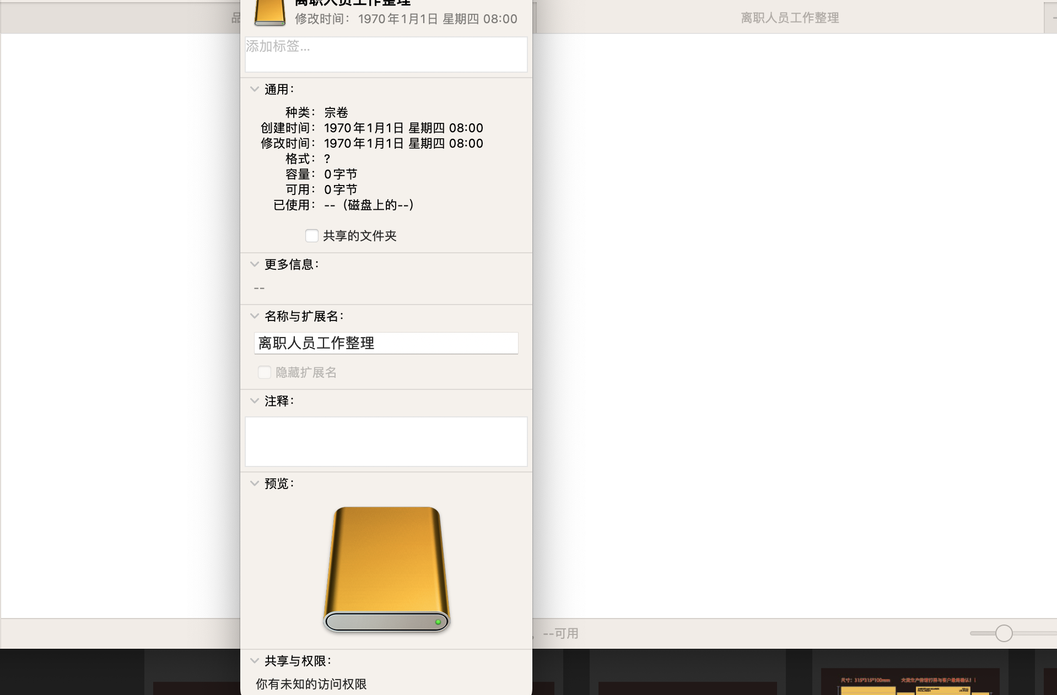The image size is (1057, 695).
Task: Click the name field containing 离职人员工作整理
Action: (386, 343)
